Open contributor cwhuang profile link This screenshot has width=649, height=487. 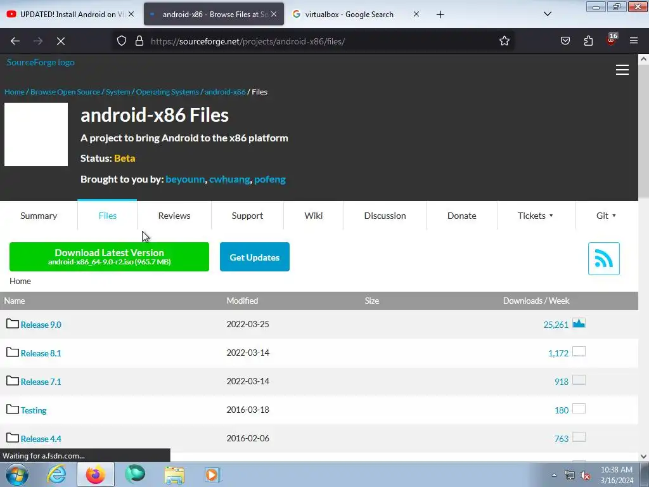click(x=229, y=179)
